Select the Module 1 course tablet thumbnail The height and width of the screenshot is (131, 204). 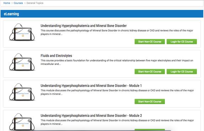22,92
